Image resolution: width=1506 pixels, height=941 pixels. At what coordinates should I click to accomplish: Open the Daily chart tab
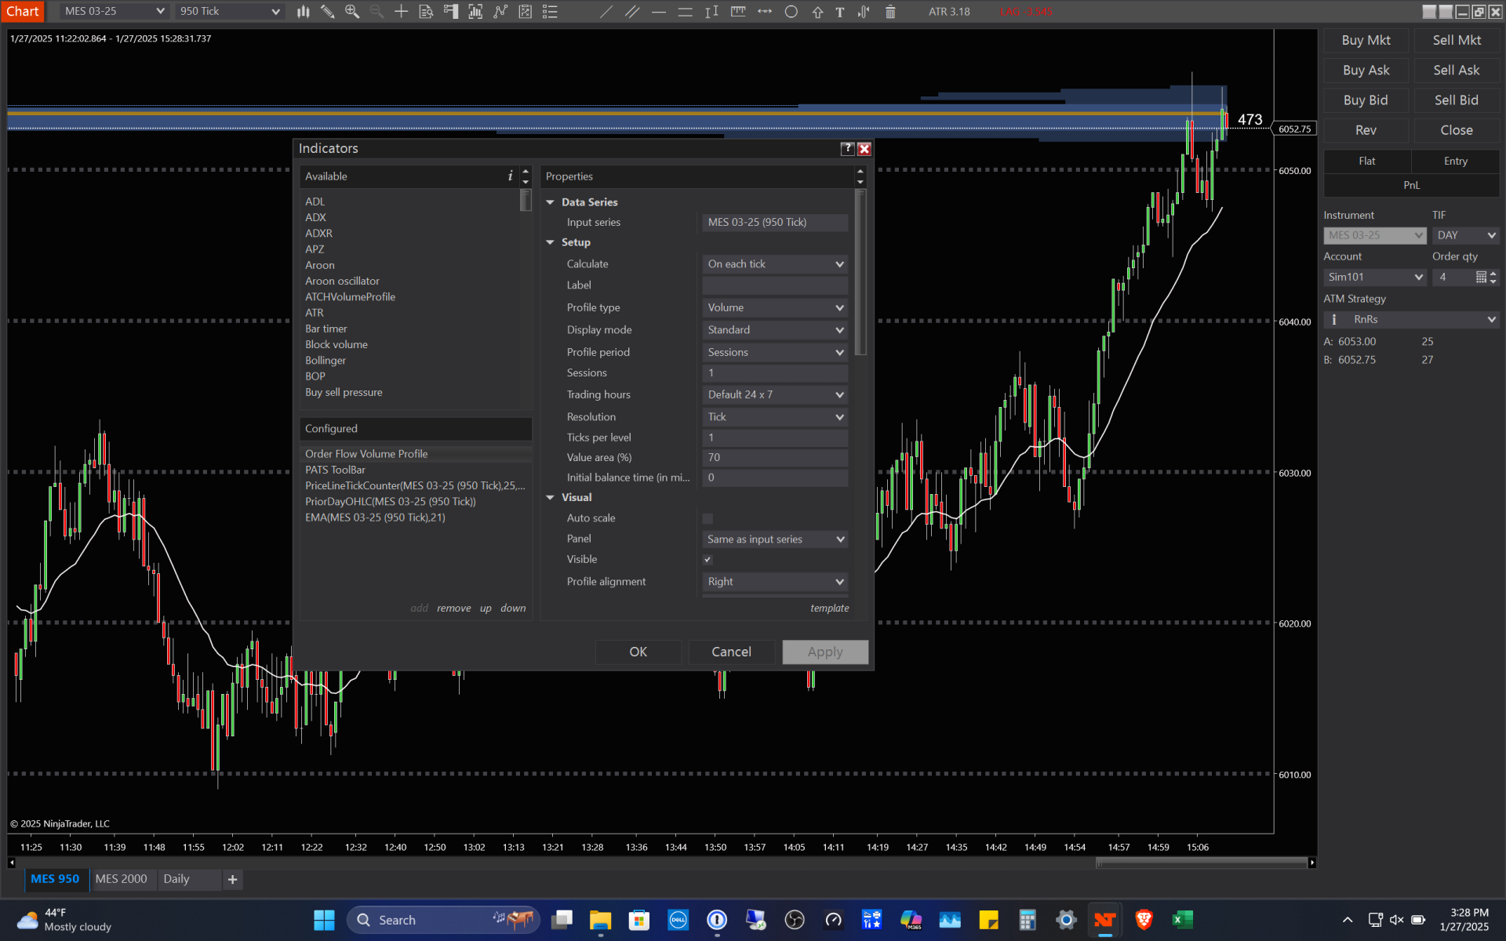tap(176, 879)
